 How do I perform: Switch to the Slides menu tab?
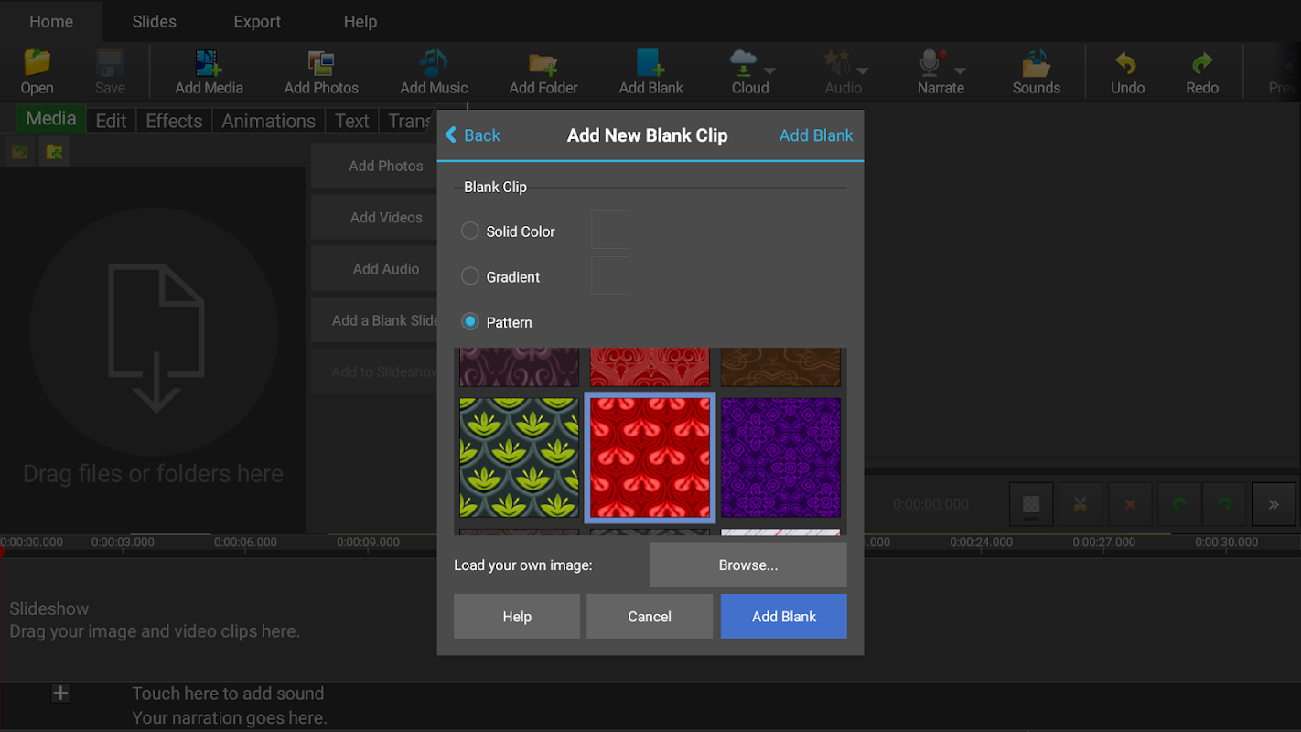(x=154, y=21)
